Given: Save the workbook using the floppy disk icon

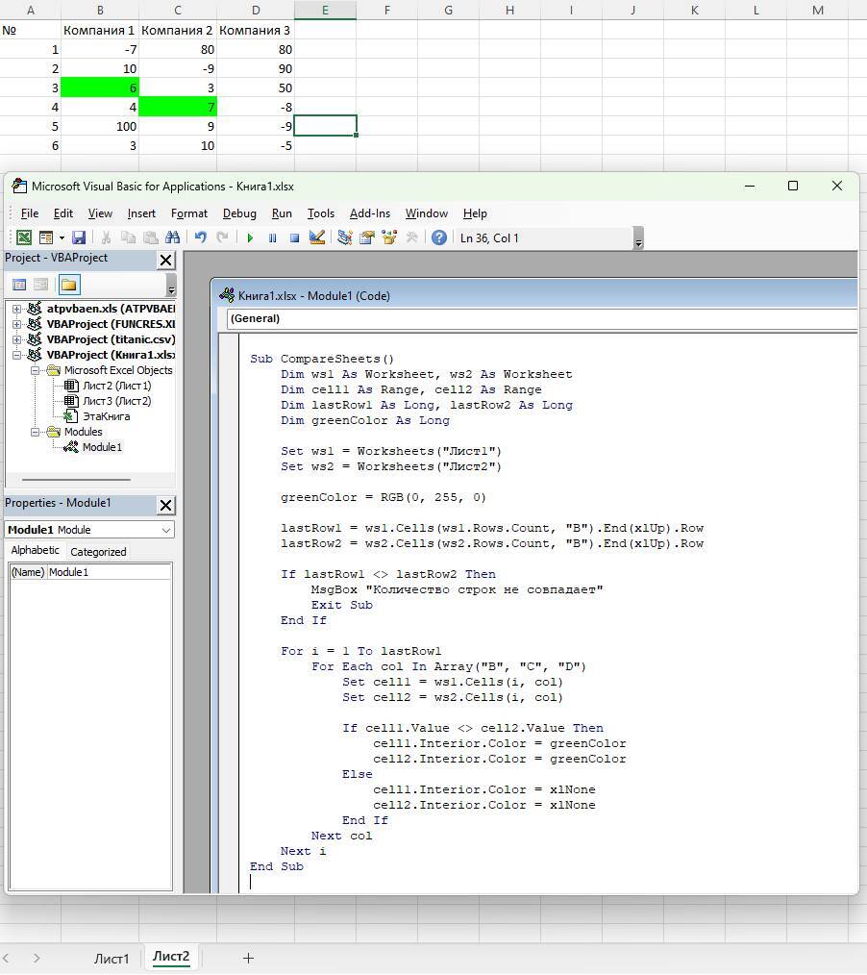Looking at the screenshot, I should [79, 238].
